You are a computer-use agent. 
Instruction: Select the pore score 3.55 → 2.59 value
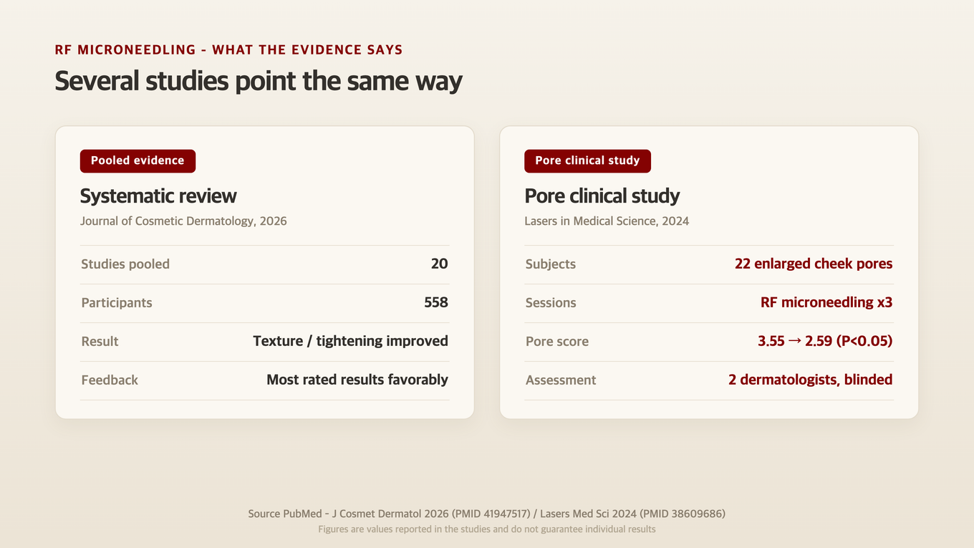coord(825,341)
